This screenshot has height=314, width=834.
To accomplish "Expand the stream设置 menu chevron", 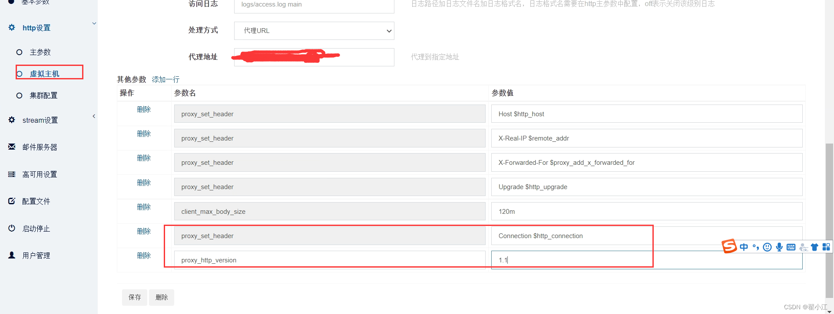I will pos(94,116).
